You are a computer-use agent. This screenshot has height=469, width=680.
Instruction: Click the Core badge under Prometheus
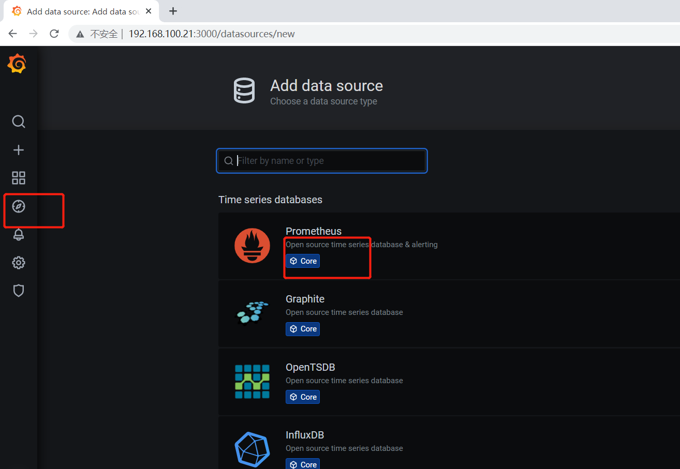point(303,261)
